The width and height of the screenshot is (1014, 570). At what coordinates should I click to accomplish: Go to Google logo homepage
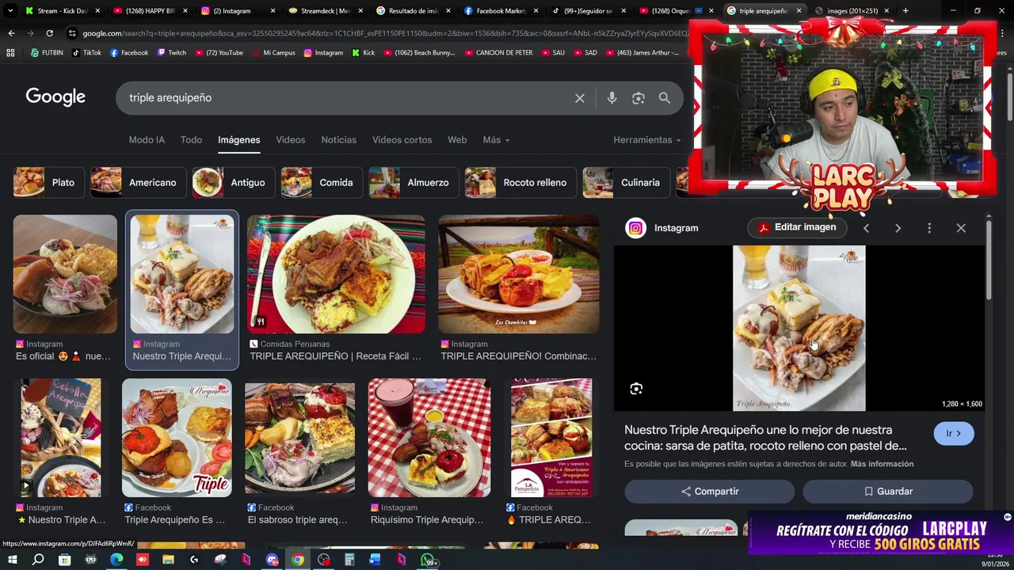click(x=55, y=97)
